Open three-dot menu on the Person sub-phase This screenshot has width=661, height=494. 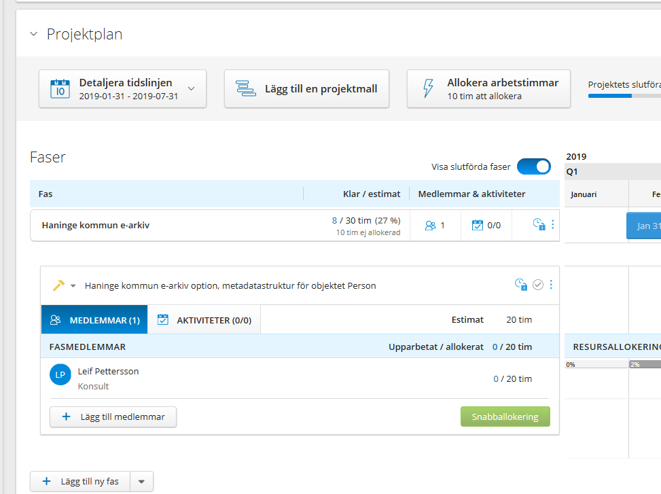tap(551, 285)
